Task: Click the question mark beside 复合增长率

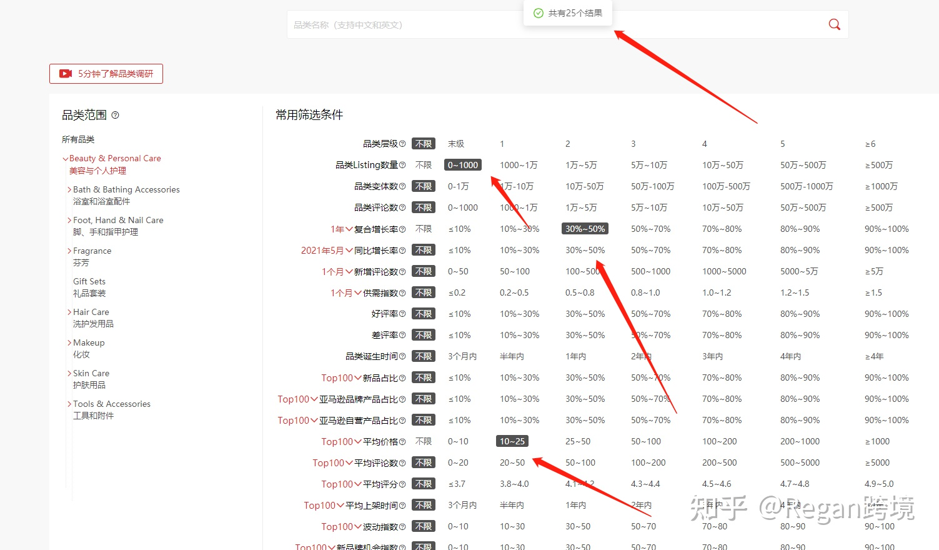Action: 403,228
